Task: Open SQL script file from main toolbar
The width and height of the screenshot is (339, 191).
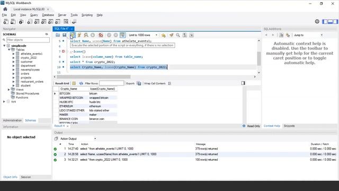Action: [x=13, y=21]
